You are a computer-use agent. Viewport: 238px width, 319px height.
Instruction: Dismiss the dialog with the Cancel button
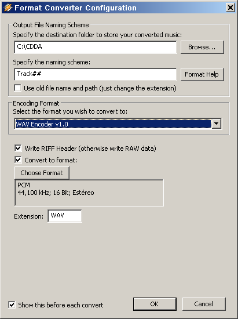click(x=204, y=304)
